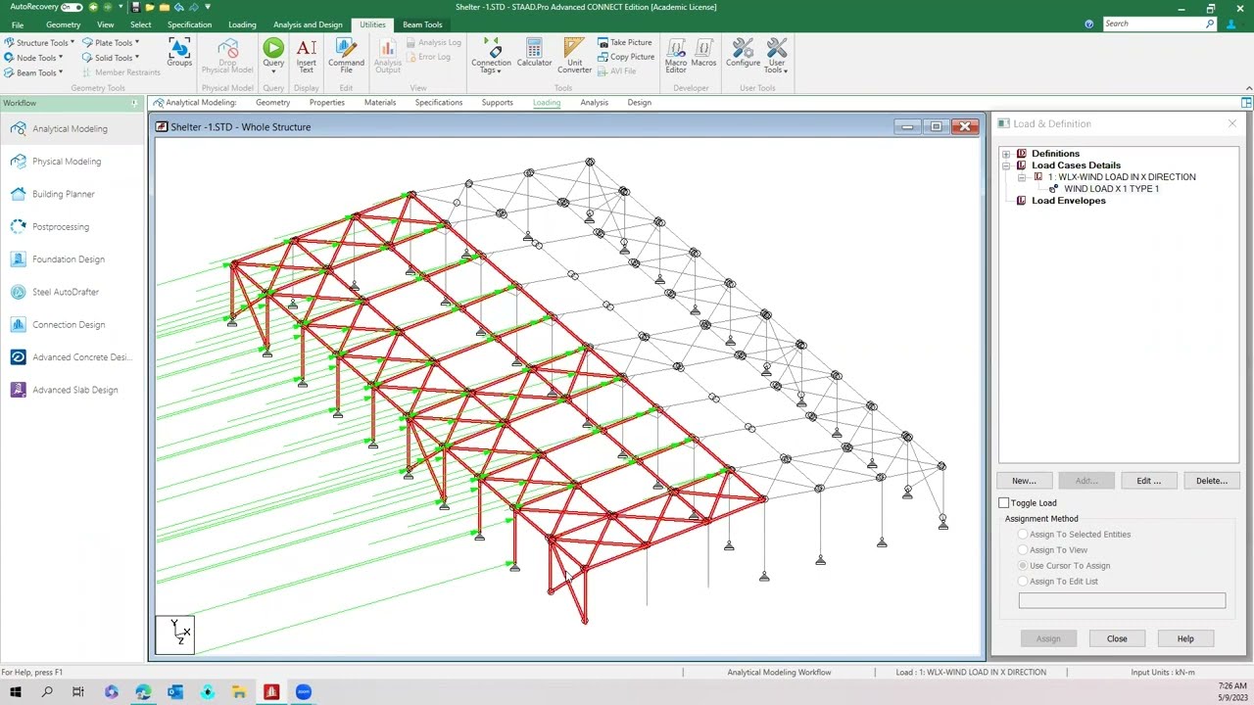
Task: Click Configure user tools
Action: coord(743,53)
